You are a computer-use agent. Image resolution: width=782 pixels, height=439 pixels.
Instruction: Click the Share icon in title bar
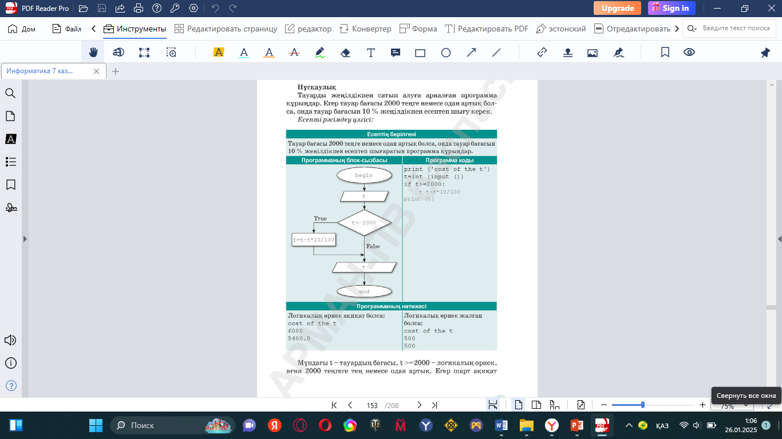[x=120, y=8]
